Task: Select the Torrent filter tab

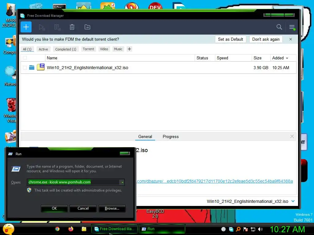Action: coord(88,49)
